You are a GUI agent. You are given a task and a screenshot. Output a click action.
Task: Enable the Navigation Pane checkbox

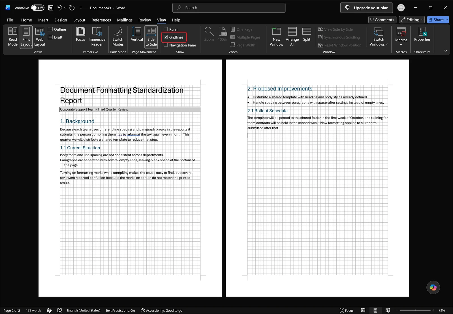(x=166, y=45)
